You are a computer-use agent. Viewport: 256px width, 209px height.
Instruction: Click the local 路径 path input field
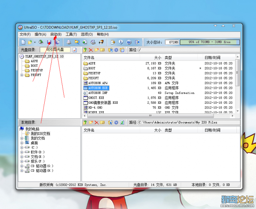189,122
